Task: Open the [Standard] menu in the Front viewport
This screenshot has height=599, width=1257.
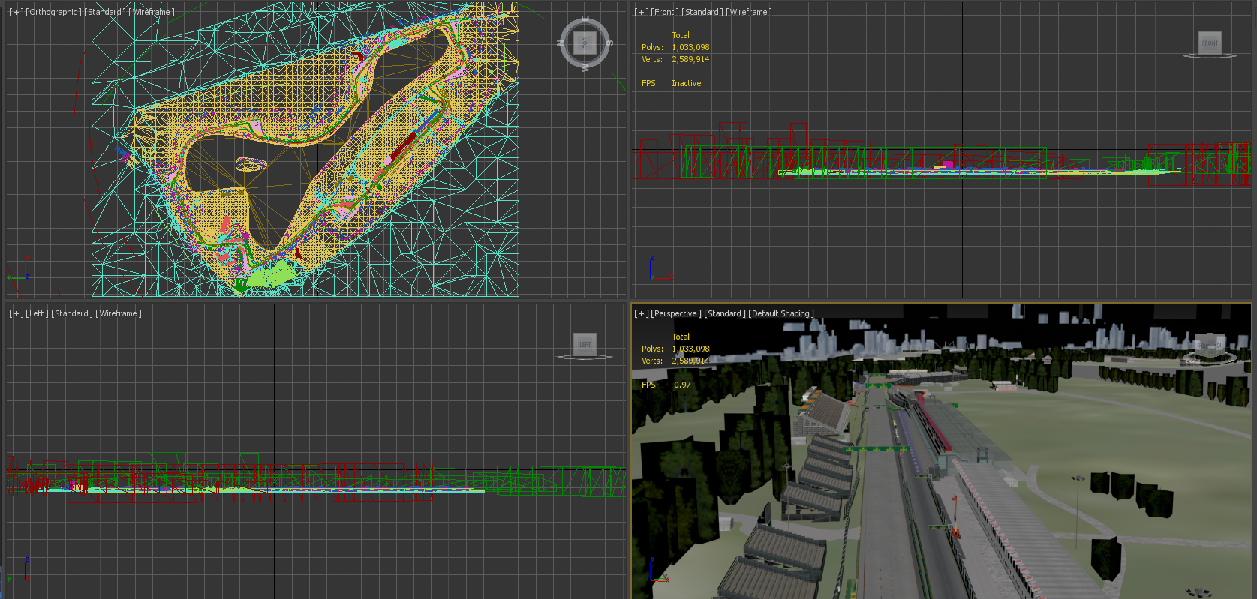Action: [x=702, y=12]
